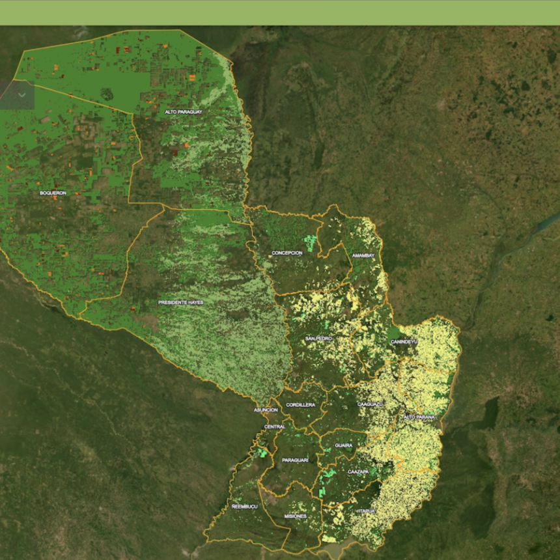Image resolution: width=560 pixels, height=560 pixels.
Task: Click the CANINDEYU region label
Action: 404,341
